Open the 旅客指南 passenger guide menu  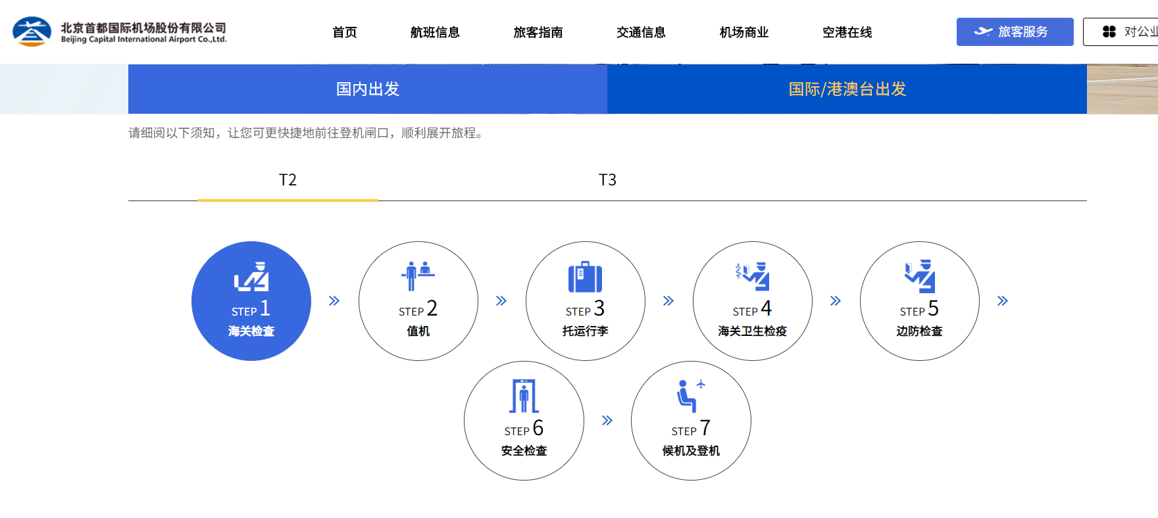(538, 32)
